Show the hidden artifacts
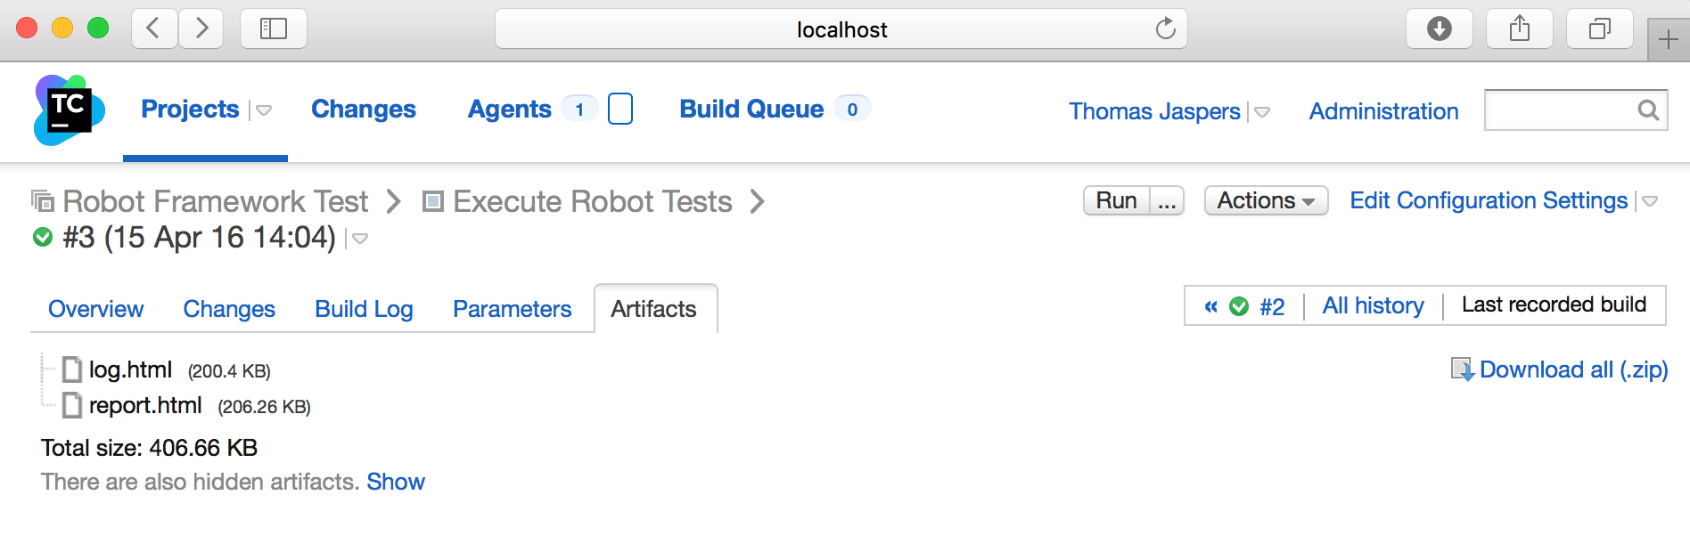This screenshot has width=1690, height=536. (x=395, y=482)
